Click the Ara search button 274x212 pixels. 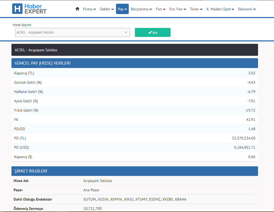click(x=152, y=32)
